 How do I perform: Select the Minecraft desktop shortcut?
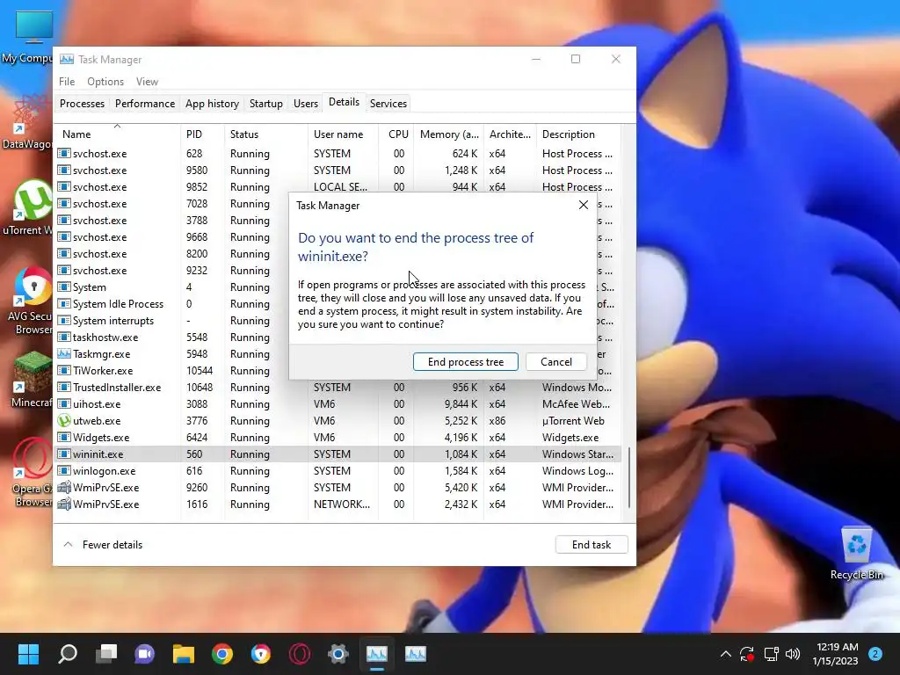pyautogui.click(x=32, y=379)
